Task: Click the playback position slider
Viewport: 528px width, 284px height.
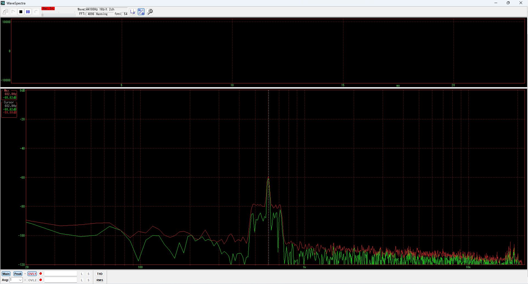Action: point(59,15)
